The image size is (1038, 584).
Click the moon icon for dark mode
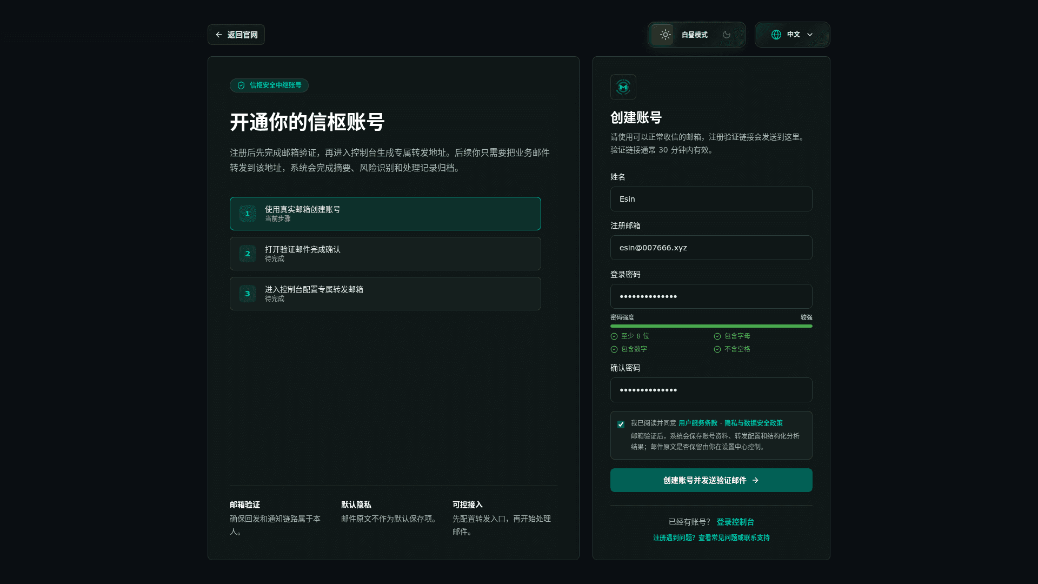727,35
